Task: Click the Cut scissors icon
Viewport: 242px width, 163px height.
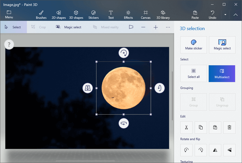Action: [x=186, y=128]
